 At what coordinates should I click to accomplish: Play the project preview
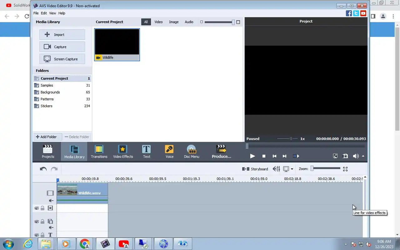pyautogui.click(x=252, y=156)
